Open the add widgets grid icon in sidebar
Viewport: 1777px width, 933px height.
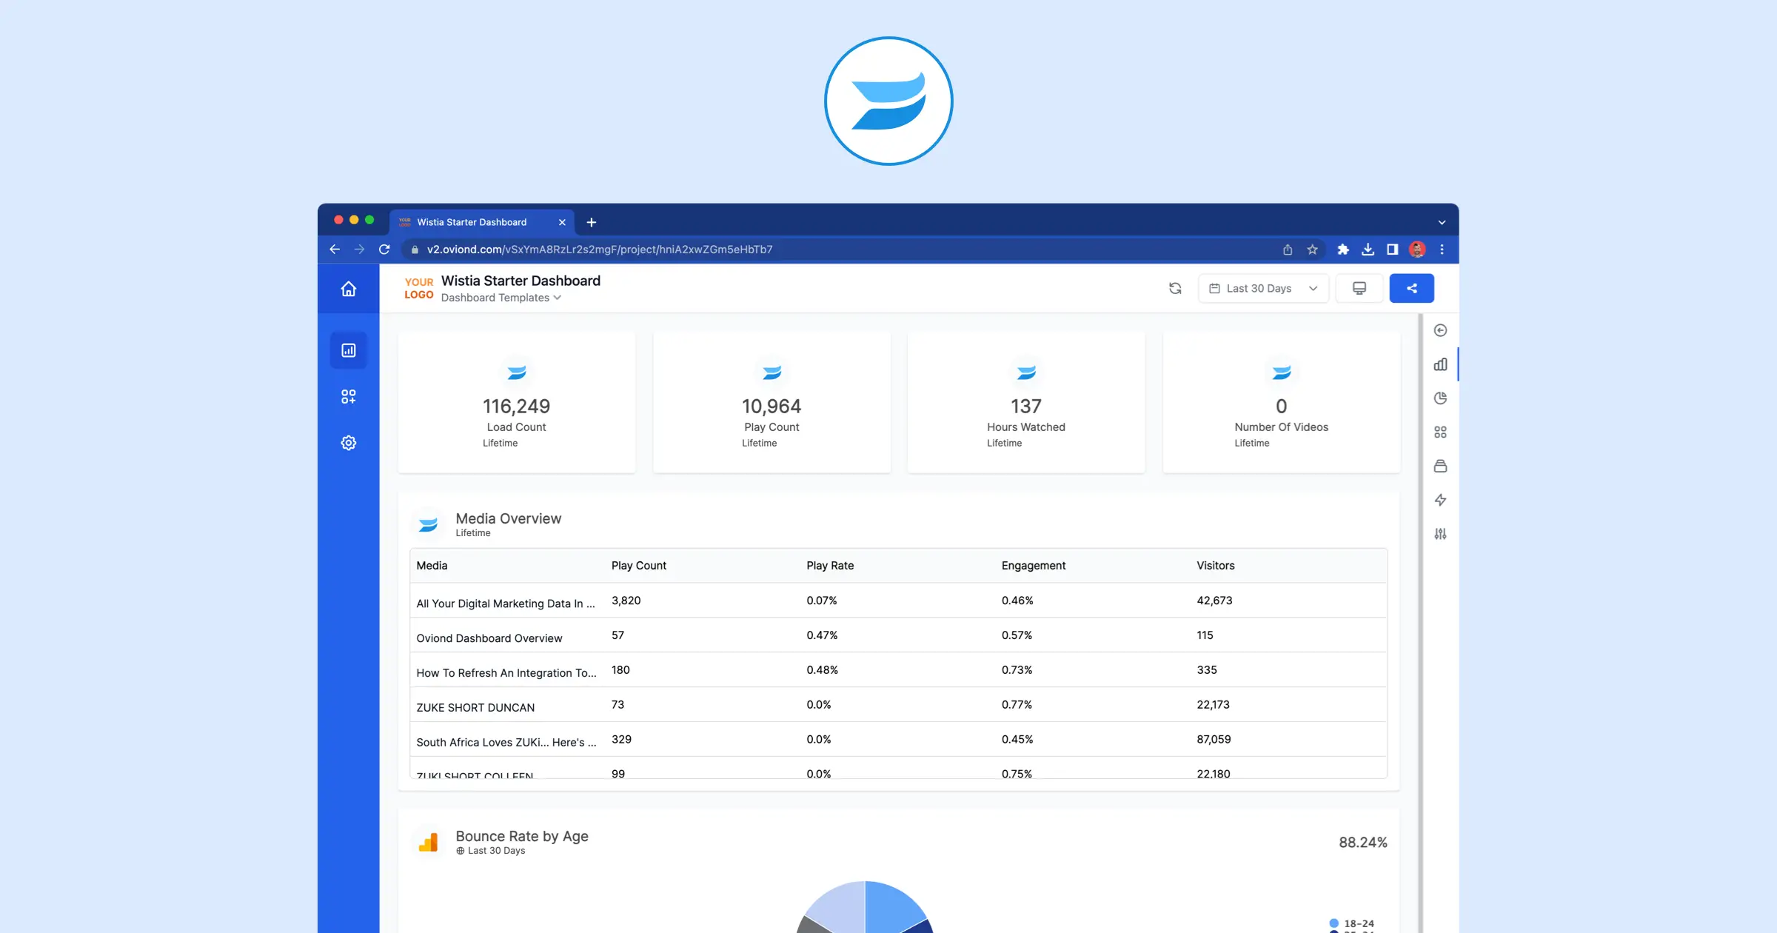[348, 397]
